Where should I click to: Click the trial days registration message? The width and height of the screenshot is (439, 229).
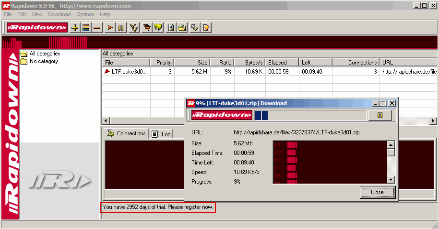click(x=158, y=207)
